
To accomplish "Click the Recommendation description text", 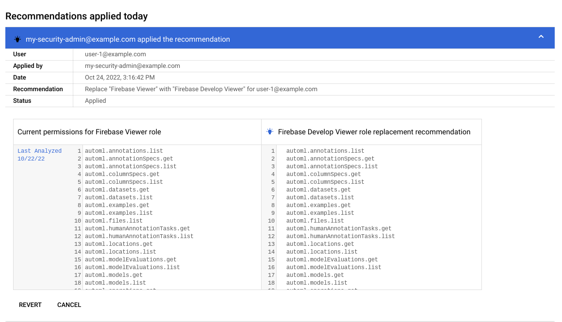I will pyautogui.click(x=201, y=89).
